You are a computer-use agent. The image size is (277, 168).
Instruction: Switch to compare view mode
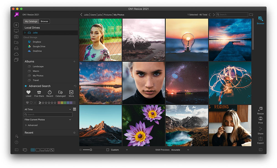click(x=47, y=150)
